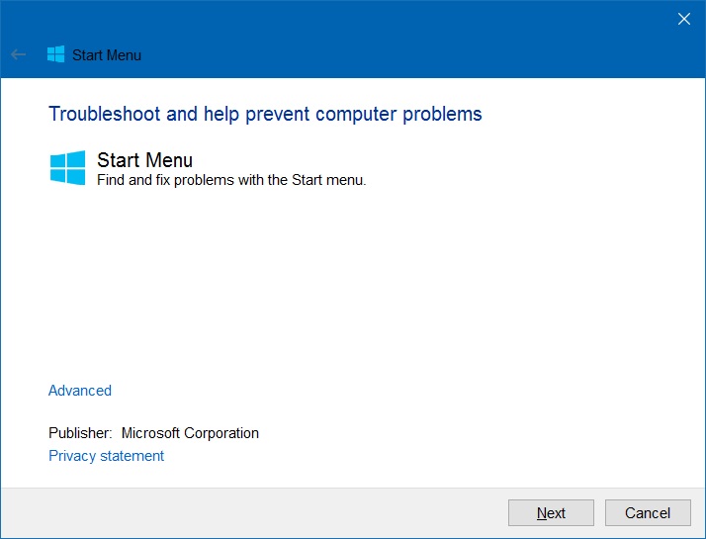
Task: Click the small Windows logo in title bar
Action: tap(55, 55)
